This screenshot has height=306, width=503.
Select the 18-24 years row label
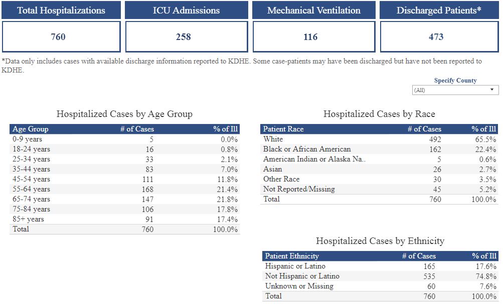[x=32, y=149]
